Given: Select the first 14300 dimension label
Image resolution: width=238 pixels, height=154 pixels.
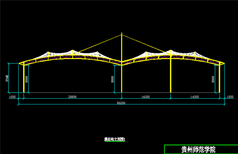Looking at the screenshot, I should pos(146,97).
